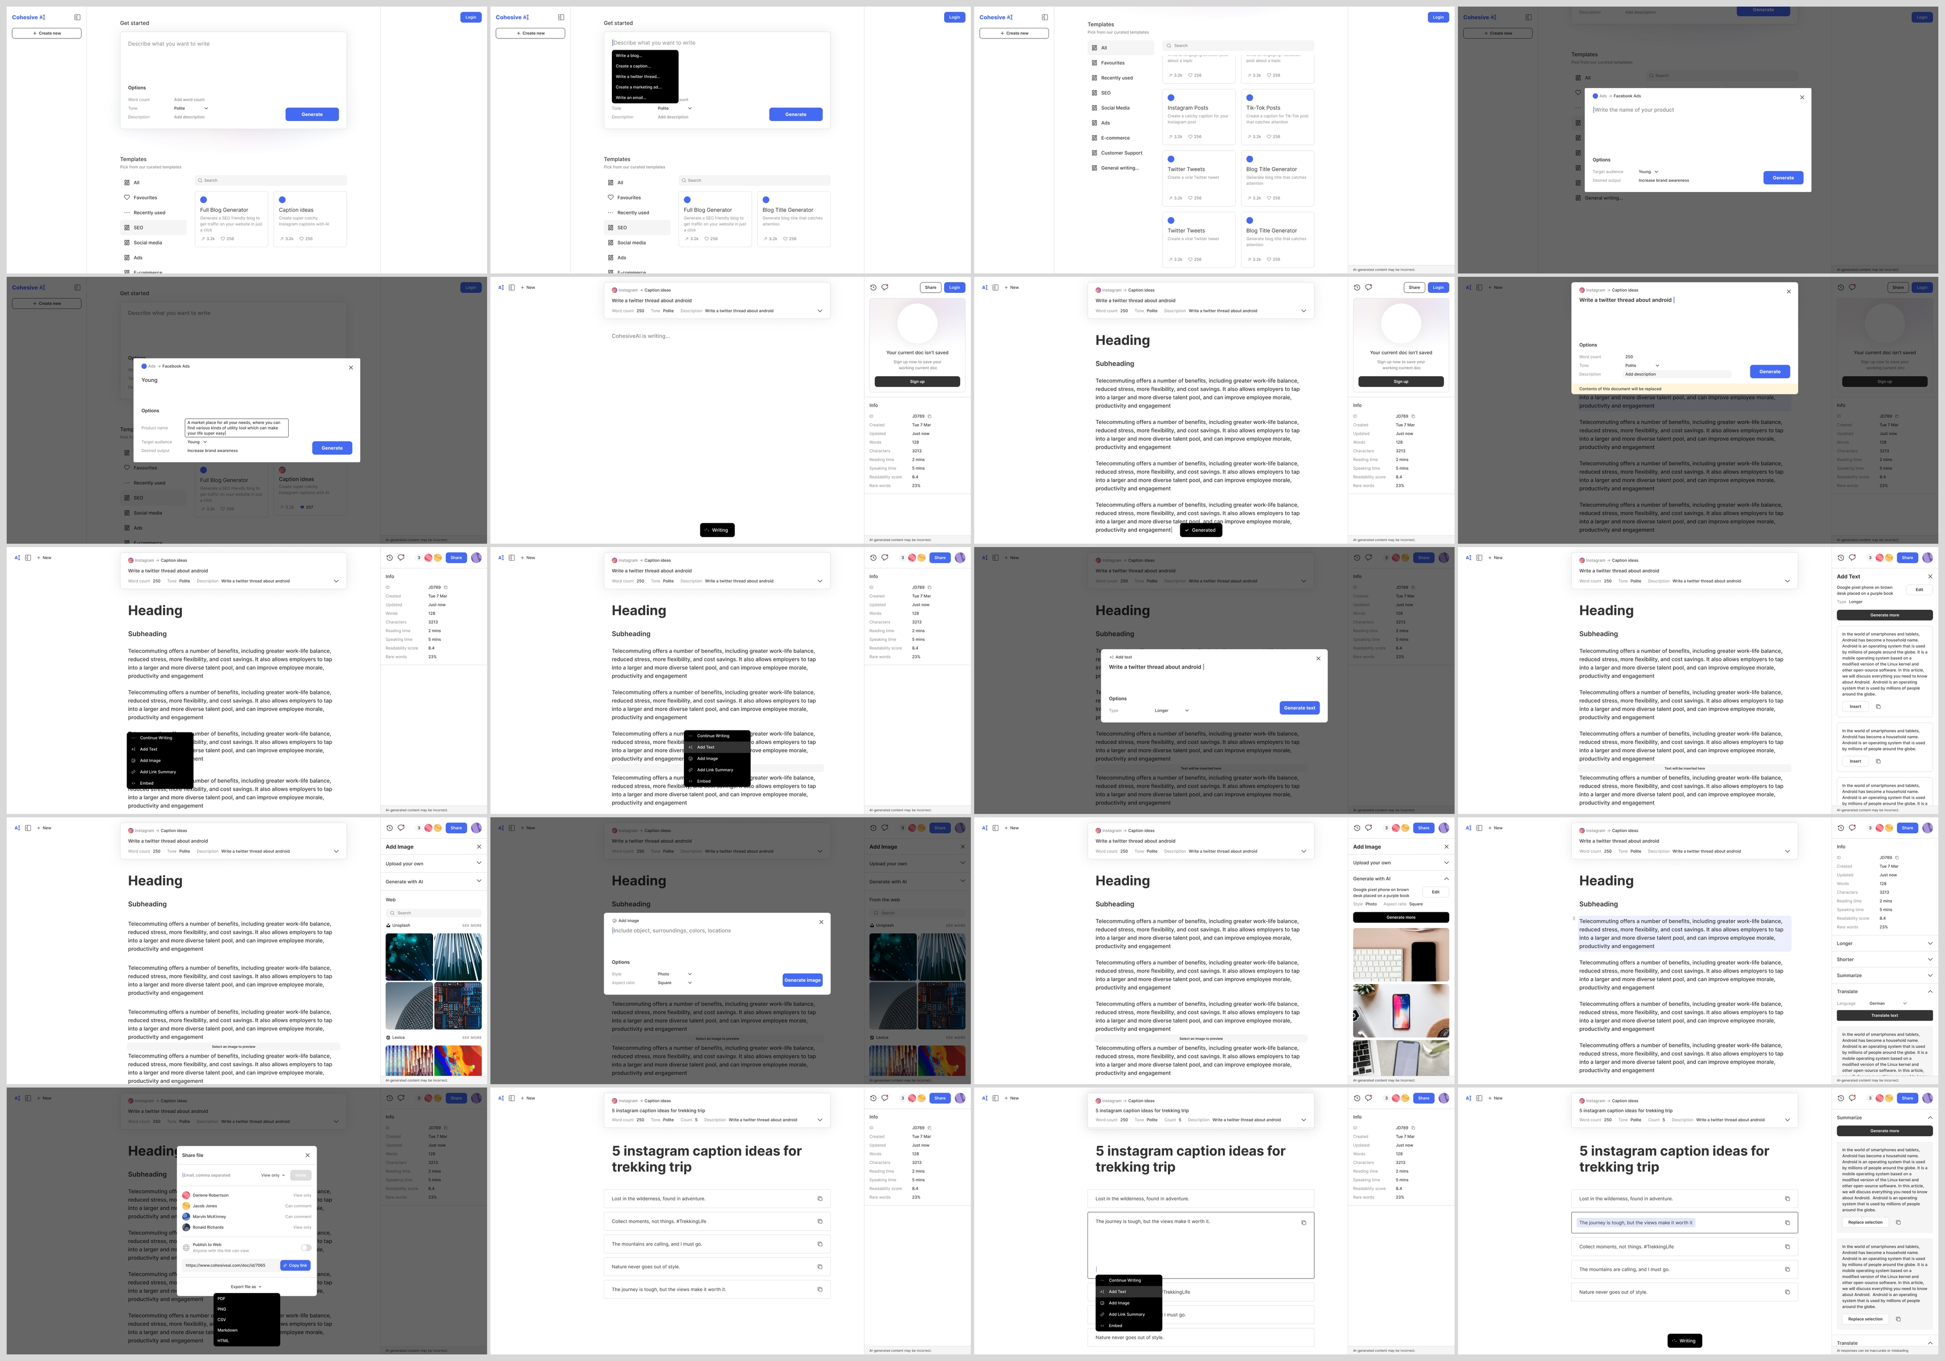Close the Add text prompt modal

click(x=1318, y=658)
